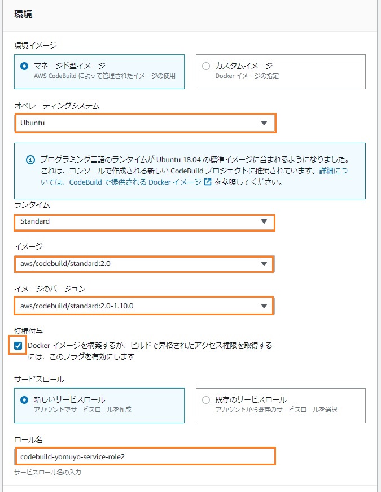Open the イメージのバージョン dropdown
381x492 pixels.
click(144, 306)
